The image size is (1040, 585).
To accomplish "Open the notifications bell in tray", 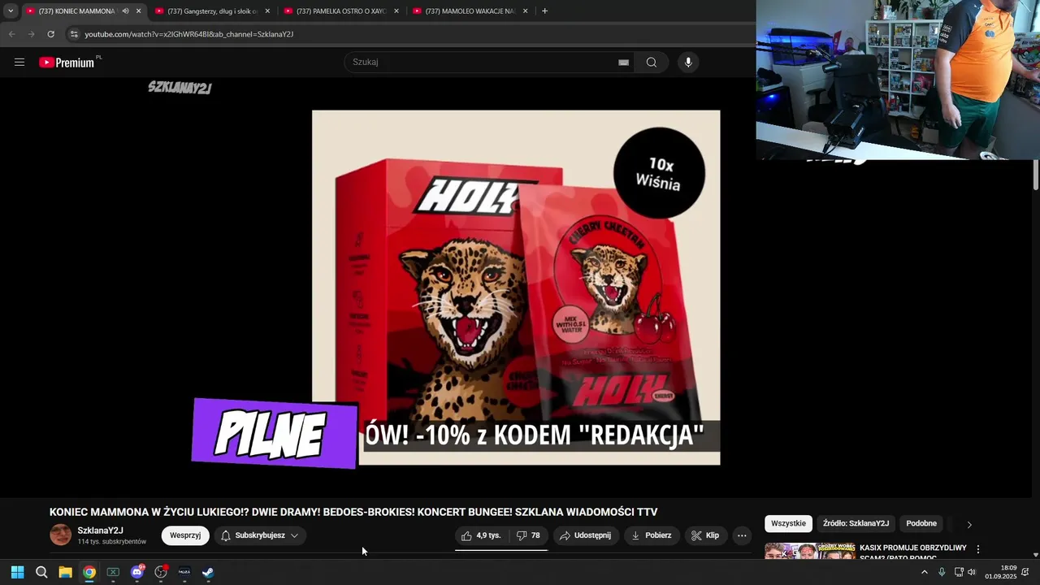I will (x=1025, y=572).
